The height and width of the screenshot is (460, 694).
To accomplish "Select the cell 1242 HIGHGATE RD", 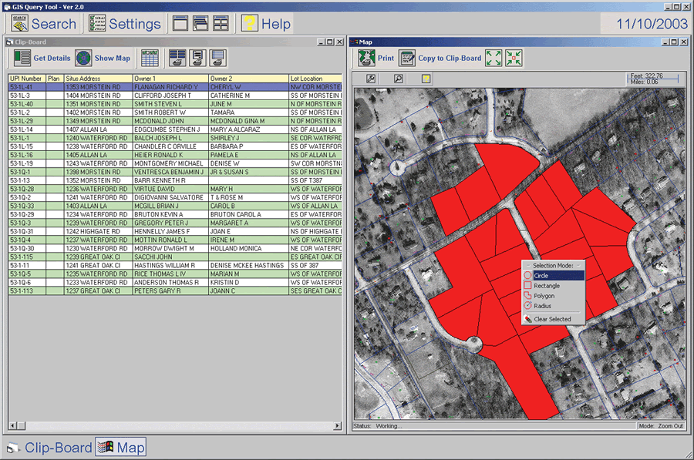I will [98, 231].
